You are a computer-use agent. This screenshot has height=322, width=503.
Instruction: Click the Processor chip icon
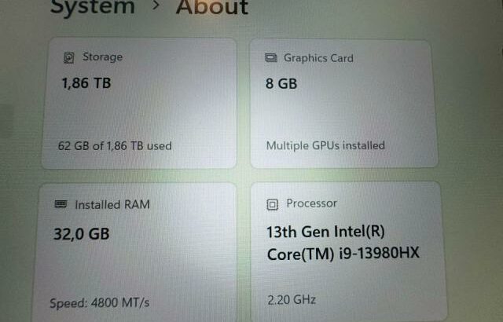273,204
